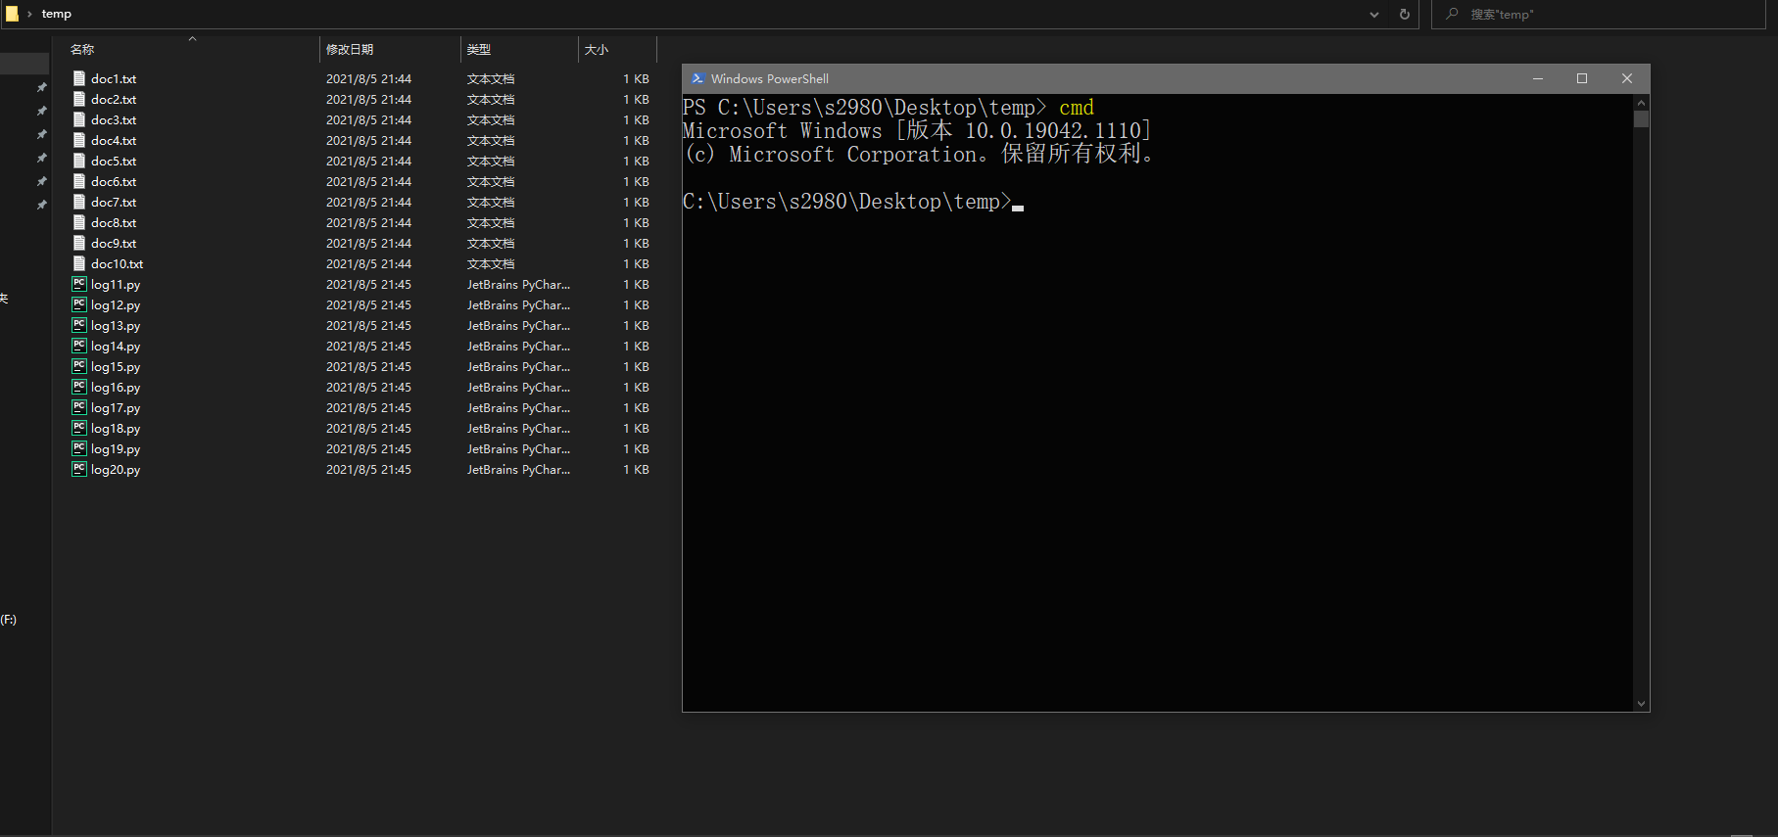Select the PyCharm icon of log17.py
Screen dimensions: 1778x837
(x=79, y=407)
